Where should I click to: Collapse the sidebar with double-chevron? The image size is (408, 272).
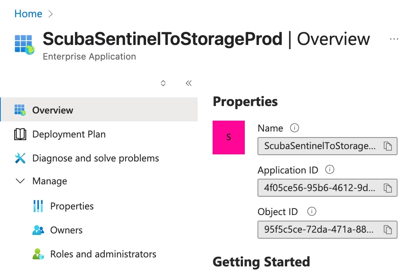189,83
